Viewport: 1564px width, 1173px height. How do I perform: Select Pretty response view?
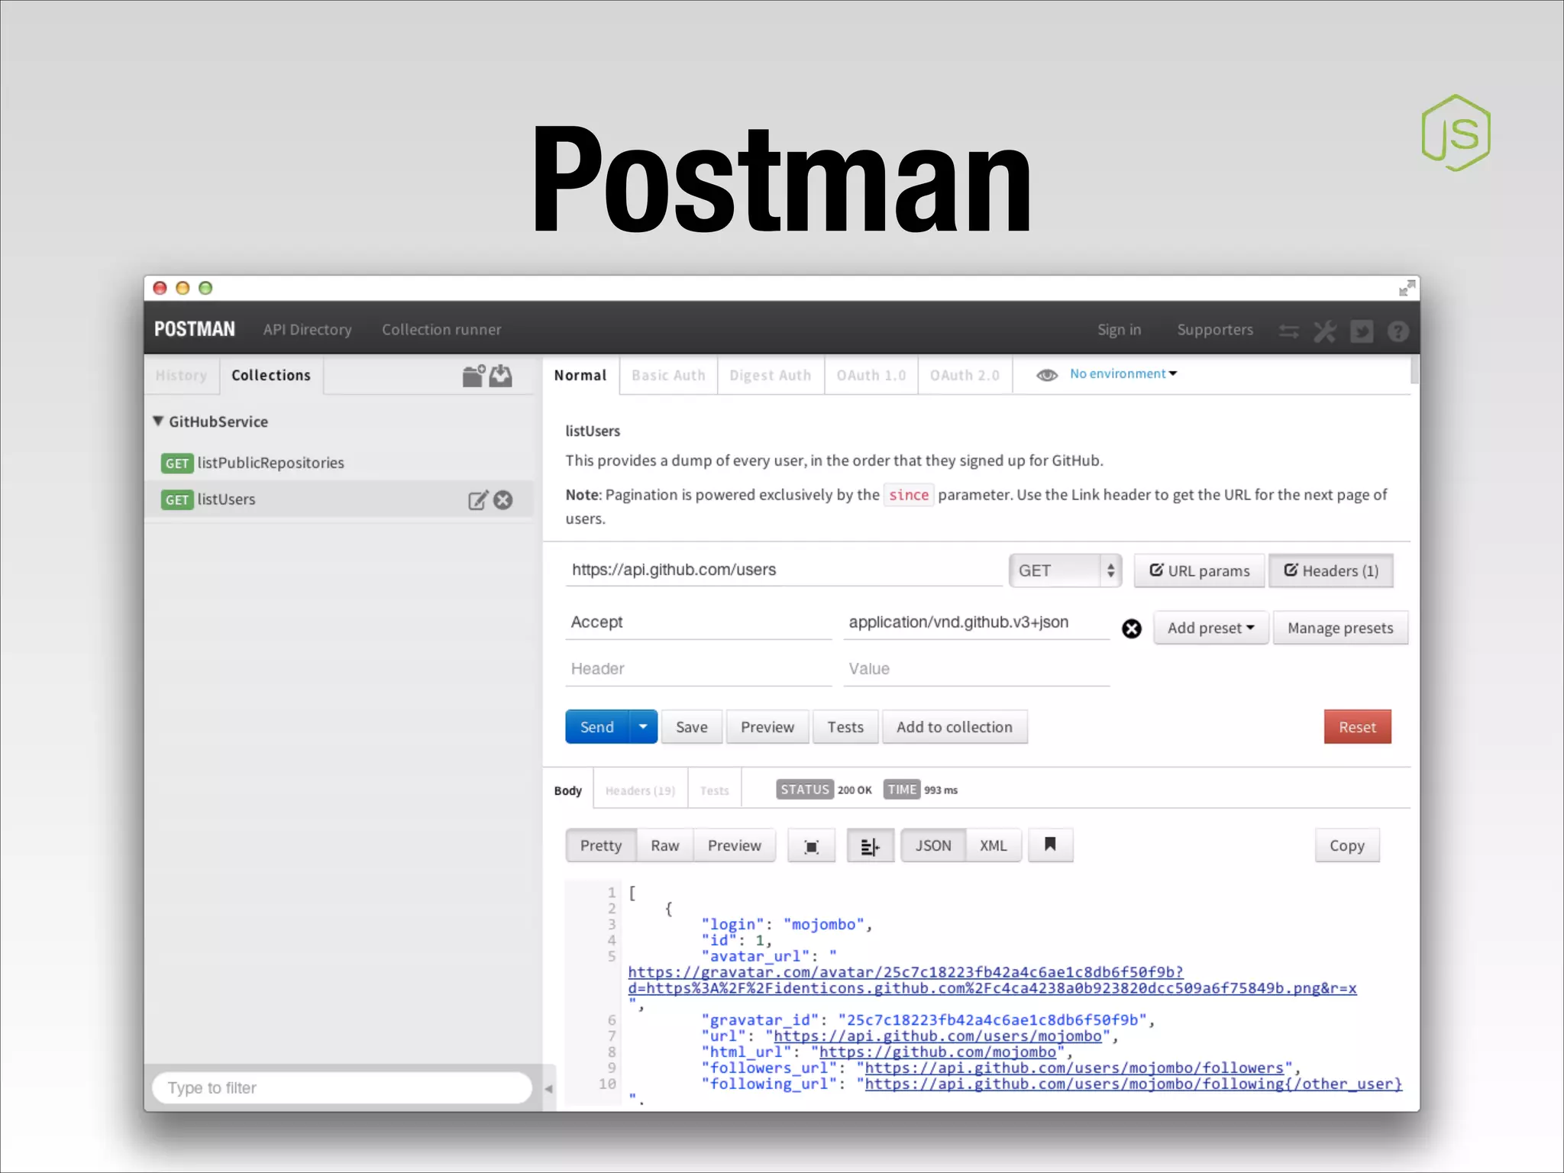601,845
